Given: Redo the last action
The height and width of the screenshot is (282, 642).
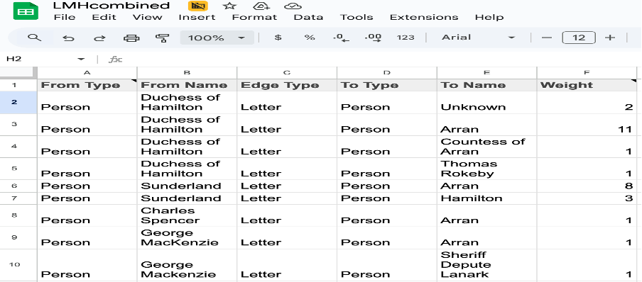Looking at the screenshot, I should pos(99,38).
